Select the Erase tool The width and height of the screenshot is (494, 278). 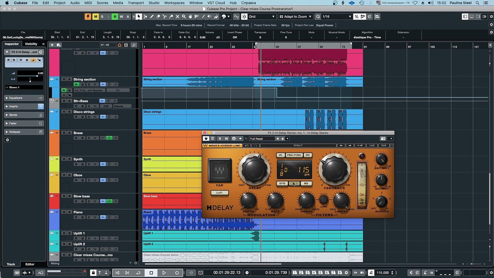(x=158, y=17)
